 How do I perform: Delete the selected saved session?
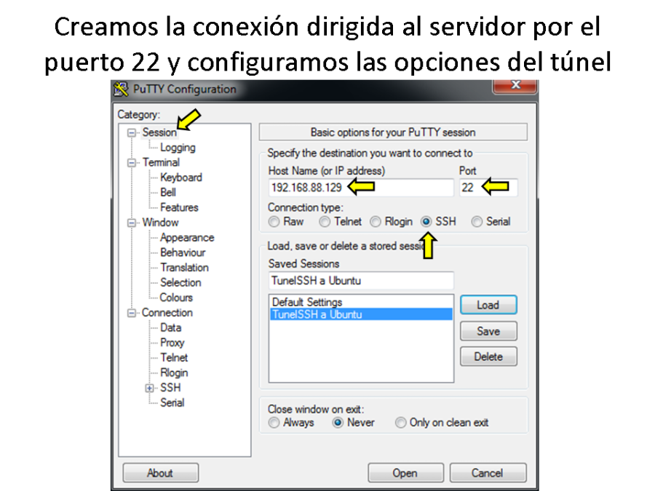click(x=488, y=356)
